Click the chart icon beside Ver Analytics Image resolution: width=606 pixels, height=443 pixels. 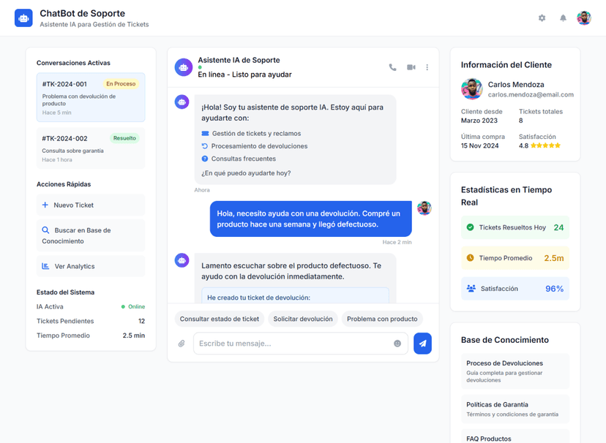45,266
